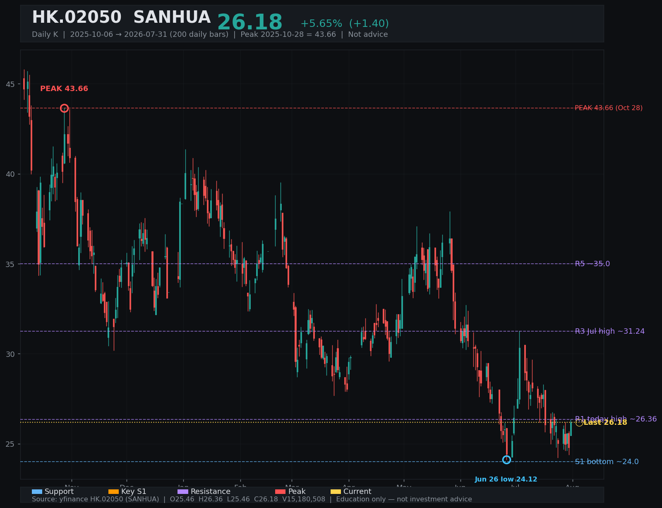Click the red PEAK 43.66 annotation label
The width and height of the screenshot is (662, 508).
pos(64,89)
